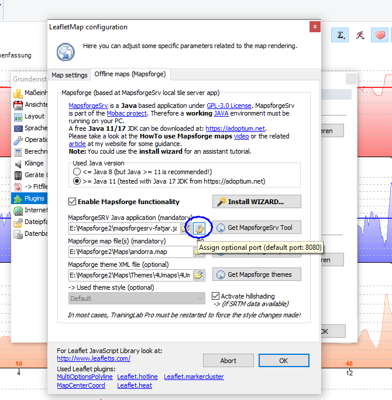Open the Leaflet.heat plugin link
This screenshot has width=392, height=400.
point(135,385)
